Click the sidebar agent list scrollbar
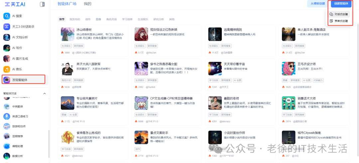This screenshot has width=359, height=163. 49,144
